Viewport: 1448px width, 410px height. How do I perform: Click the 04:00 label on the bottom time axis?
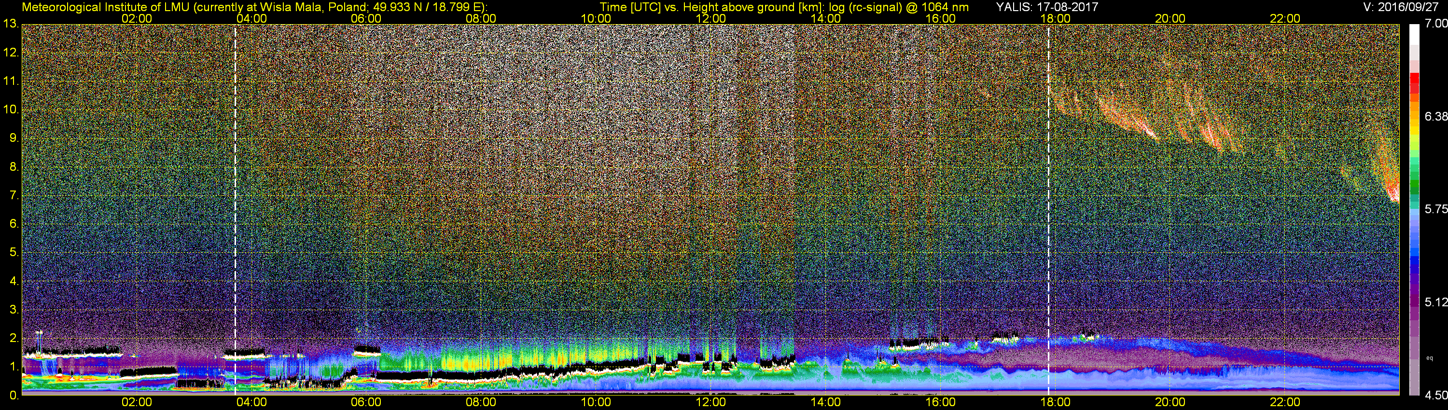coord(251,402)
